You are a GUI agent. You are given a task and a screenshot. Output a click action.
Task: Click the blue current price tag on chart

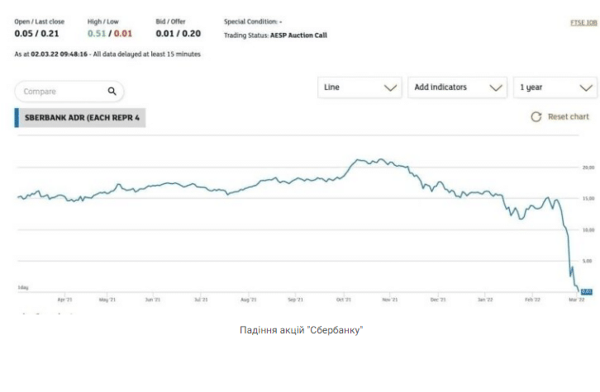tap(586, 291)
